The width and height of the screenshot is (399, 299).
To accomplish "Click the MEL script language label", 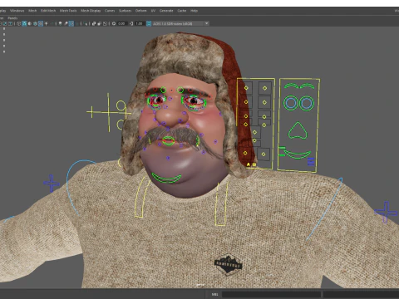I will pyautogui.click(x=214, y=294).
